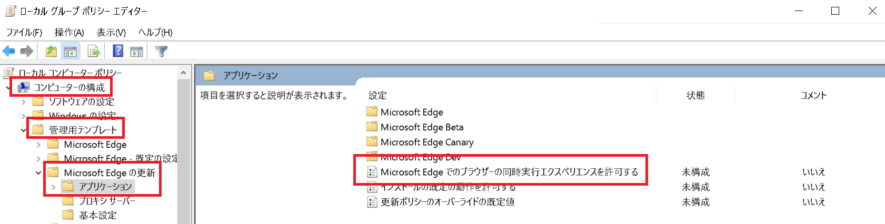The image size is (885, 224).
Task: Collapse the コンピューターの構成 tree node
Action: (x=8, y=87)
